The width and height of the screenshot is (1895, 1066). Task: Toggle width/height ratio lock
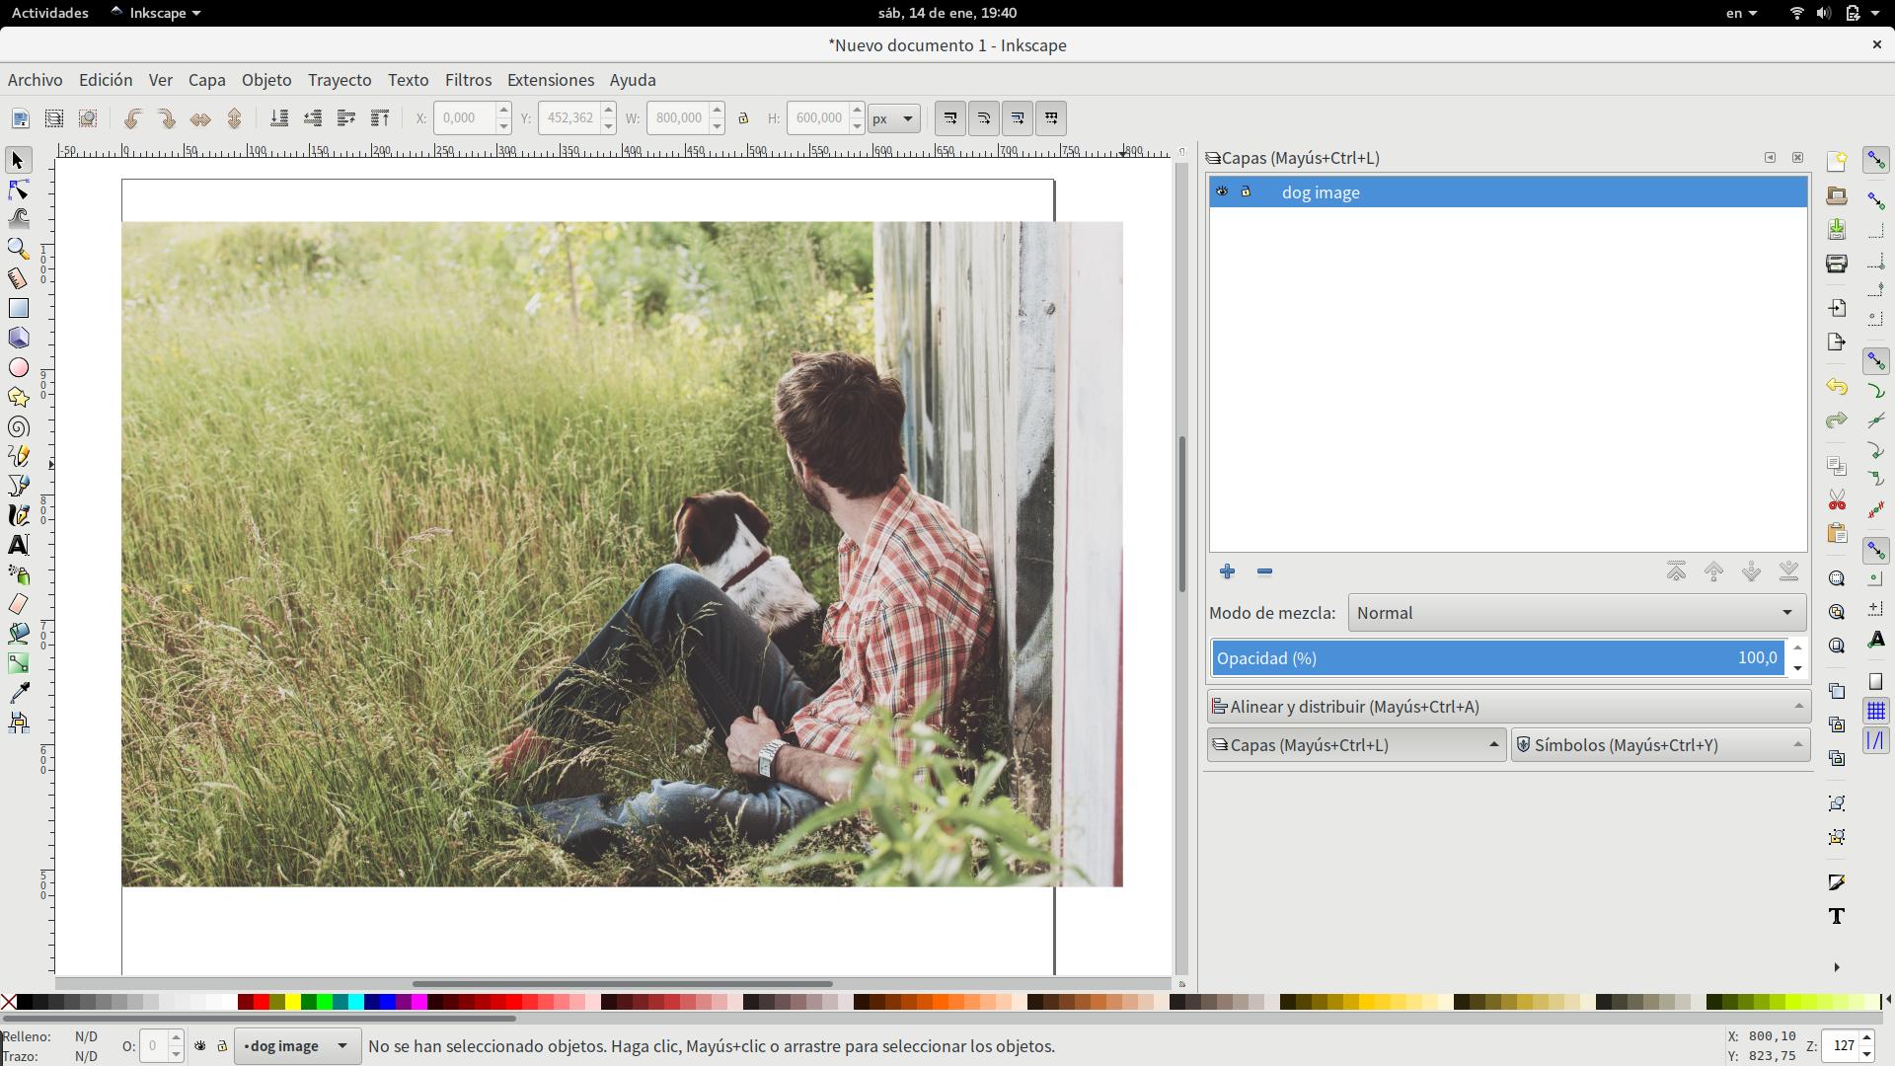tap(744, 118)
